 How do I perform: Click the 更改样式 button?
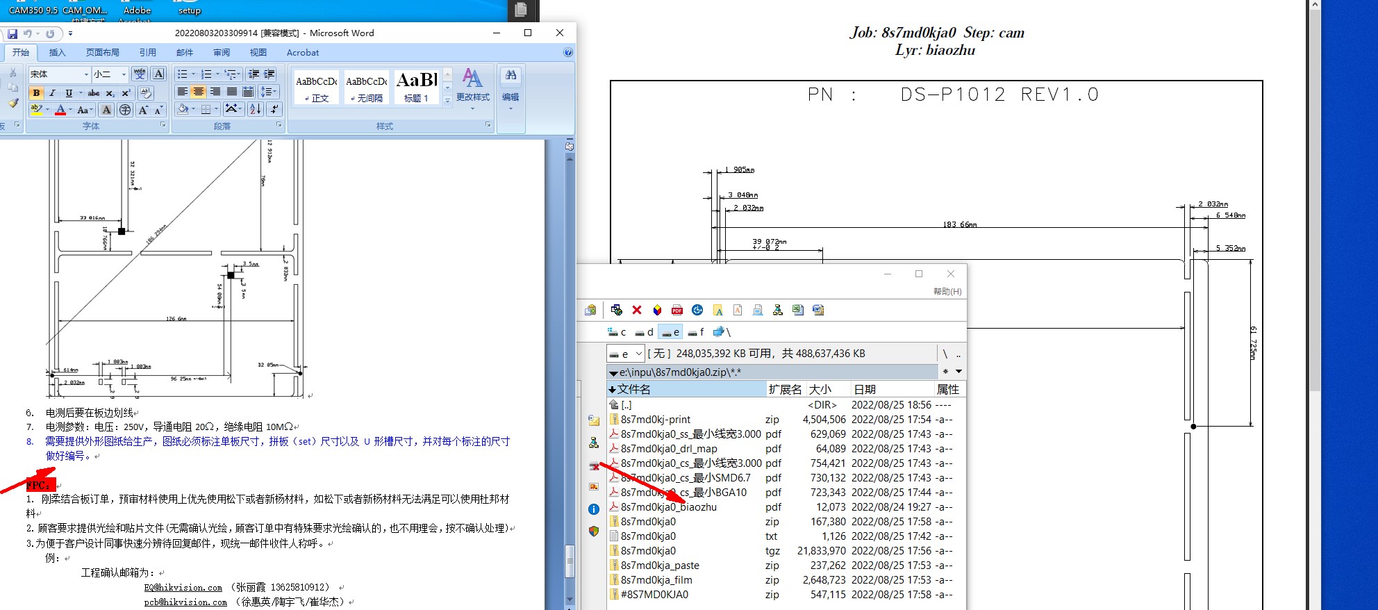473,88
